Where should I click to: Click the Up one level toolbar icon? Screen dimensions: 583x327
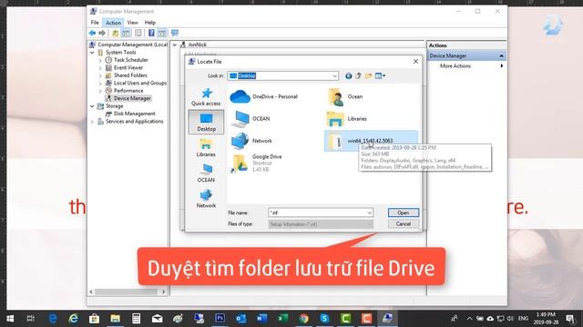116,33
